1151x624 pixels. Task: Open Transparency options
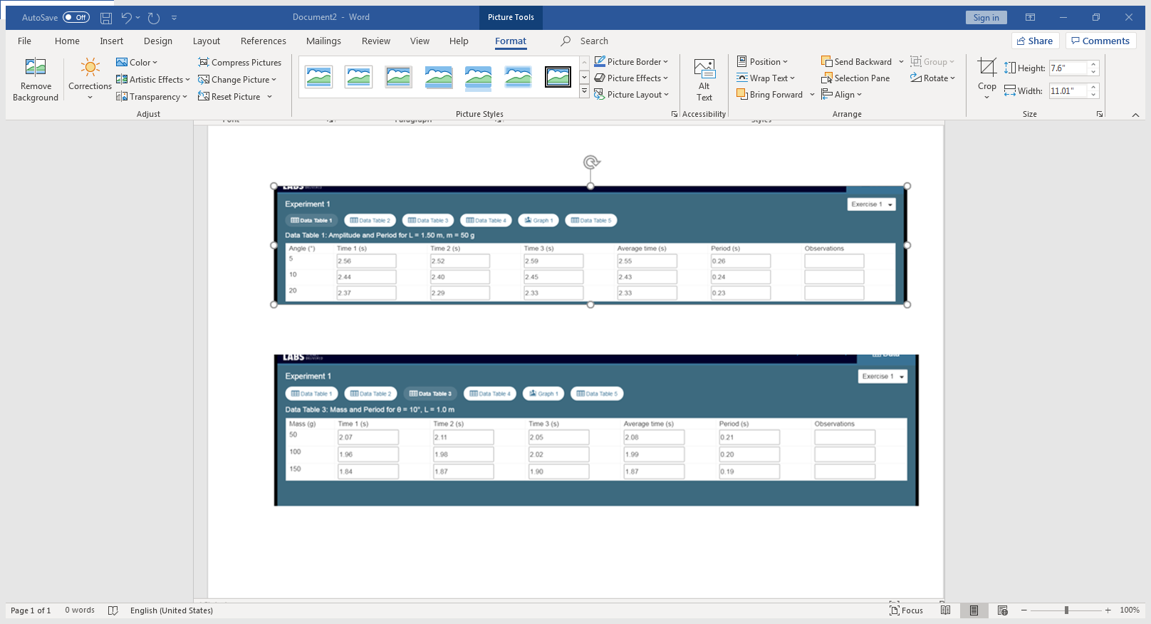click(x=151, y=97)
